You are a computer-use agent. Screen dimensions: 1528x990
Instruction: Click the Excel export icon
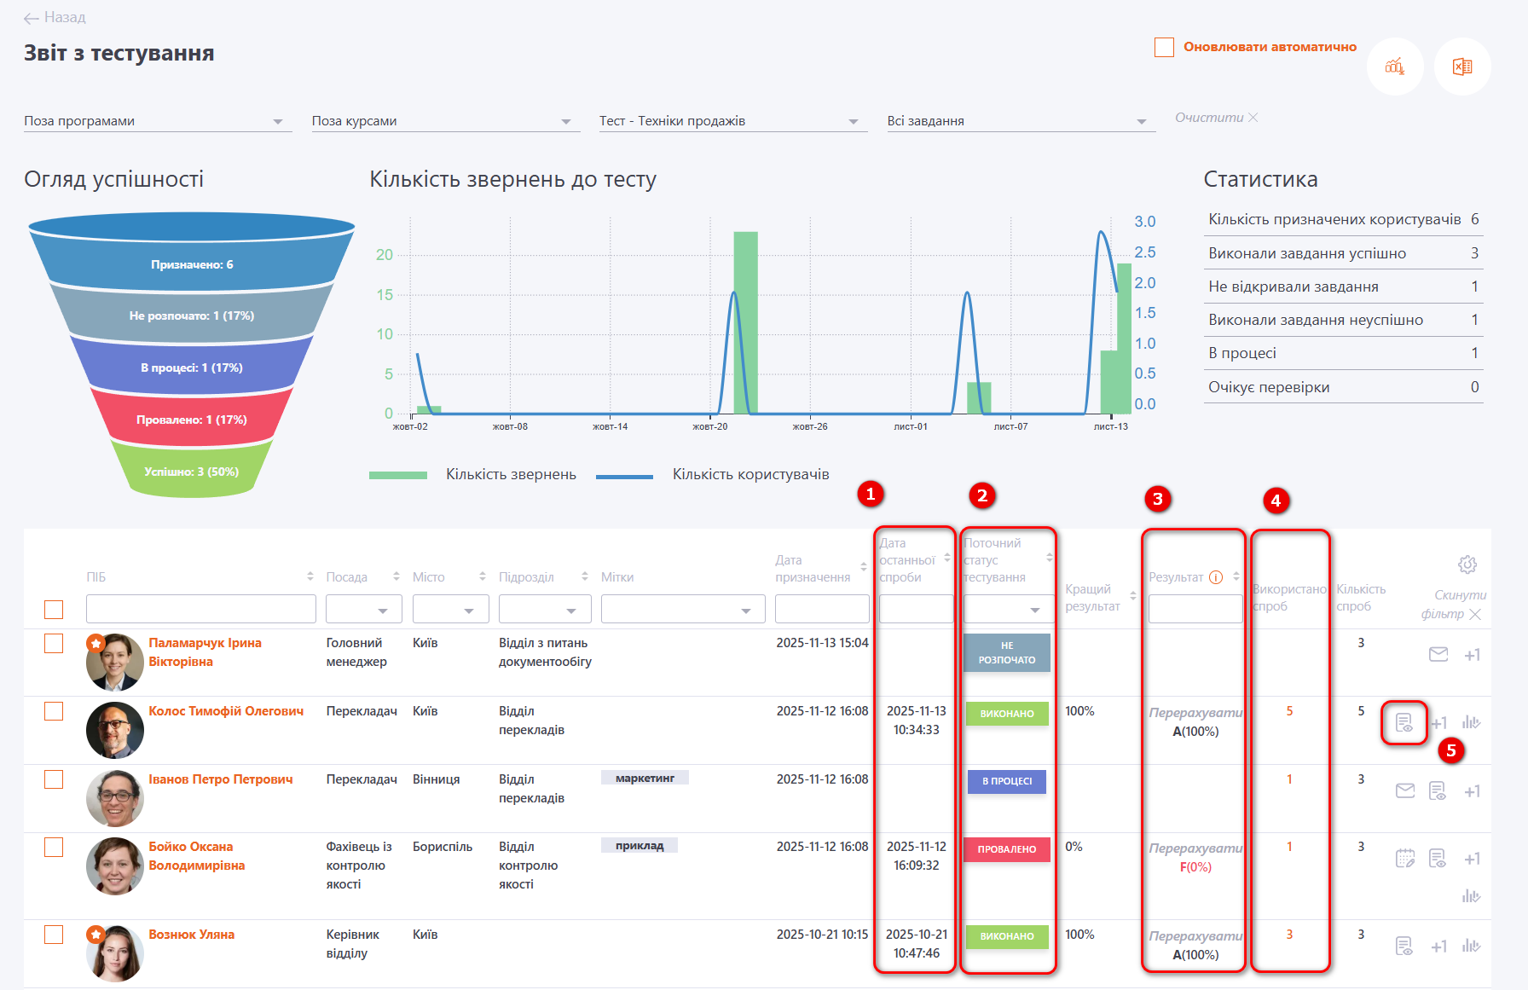[x=1461, y=67]
